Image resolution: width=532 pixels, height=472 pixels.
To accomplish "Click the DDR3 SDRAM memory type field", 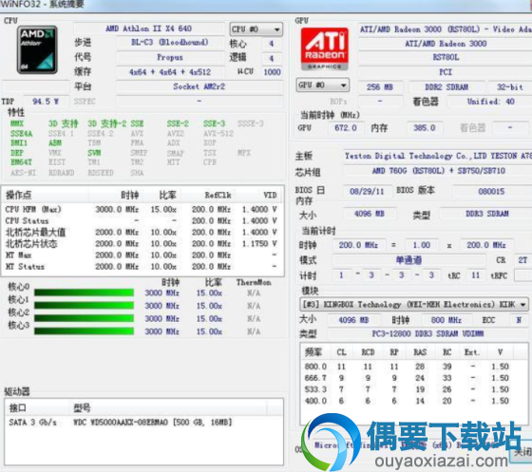I will pyautogui.click(x=486, y=214).
